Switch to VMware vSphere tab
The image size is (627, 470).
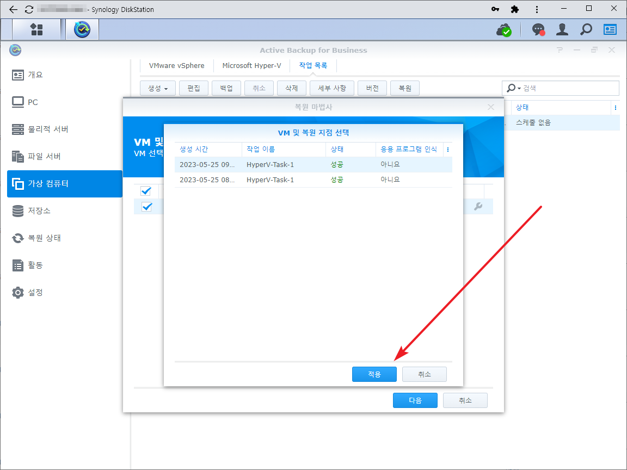point(176,65)
